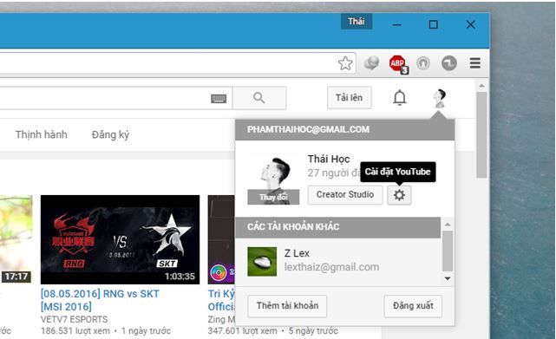
Task: Bookmark this page with the star icon
Action: [345, 63]
